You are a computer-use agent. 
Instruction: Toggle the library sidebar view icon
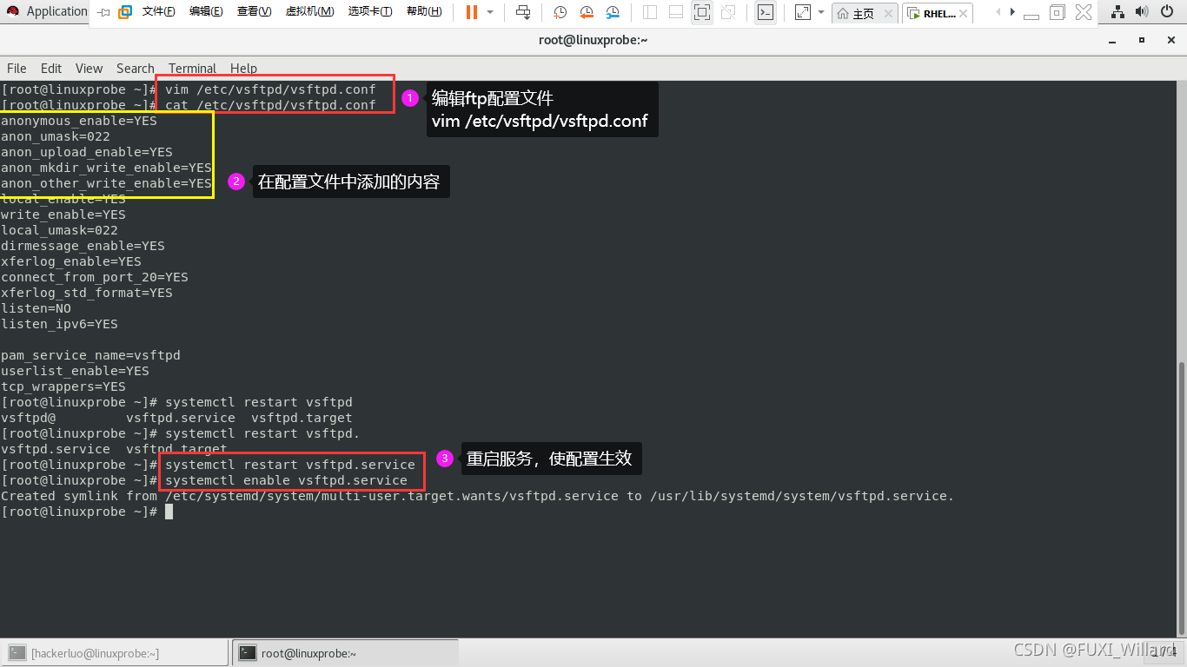[650, 12]
